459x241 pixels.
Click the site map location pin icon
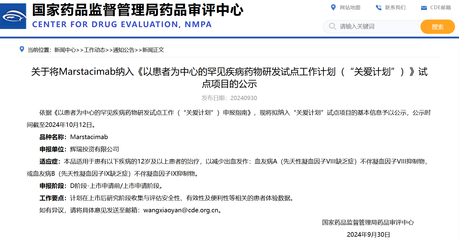333,7
